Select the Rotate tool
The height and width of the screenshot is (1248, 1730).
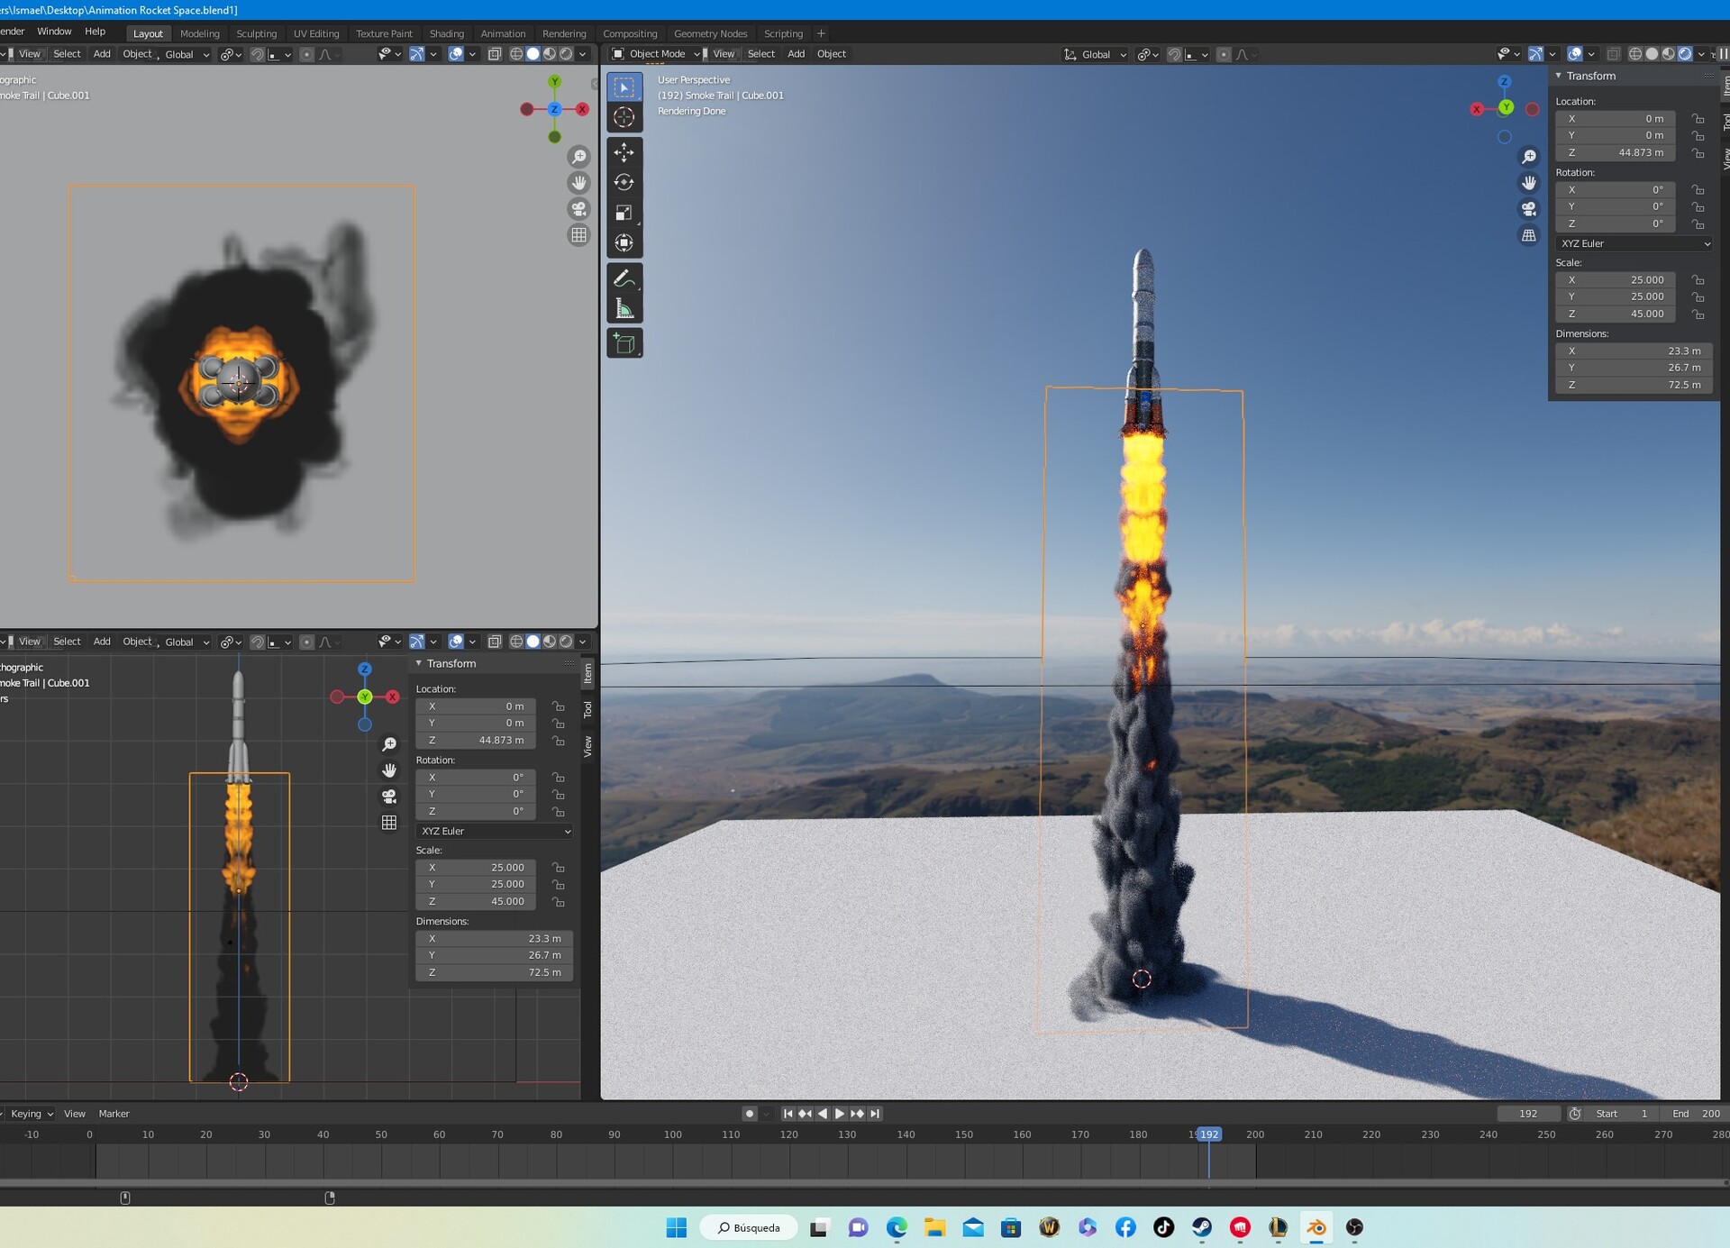tap(625, 182)
